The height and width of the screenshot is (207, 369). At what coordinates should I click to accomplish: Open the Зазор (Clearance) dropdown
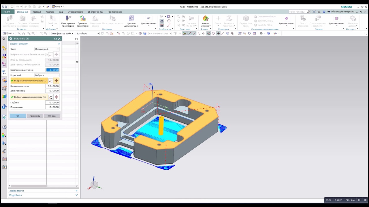click(47, 49)
